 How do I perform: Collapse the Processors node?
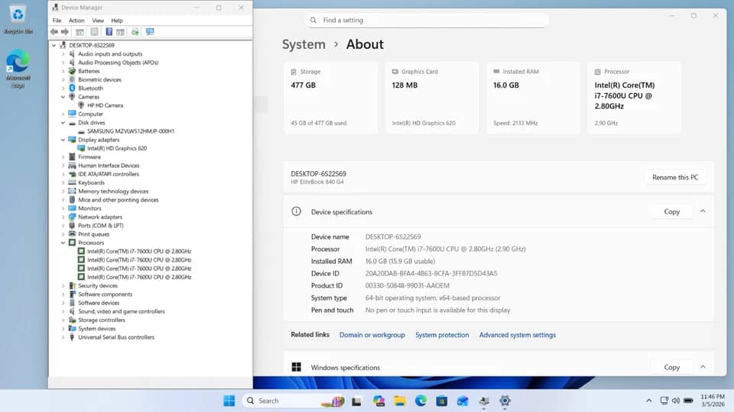(63, 243)
